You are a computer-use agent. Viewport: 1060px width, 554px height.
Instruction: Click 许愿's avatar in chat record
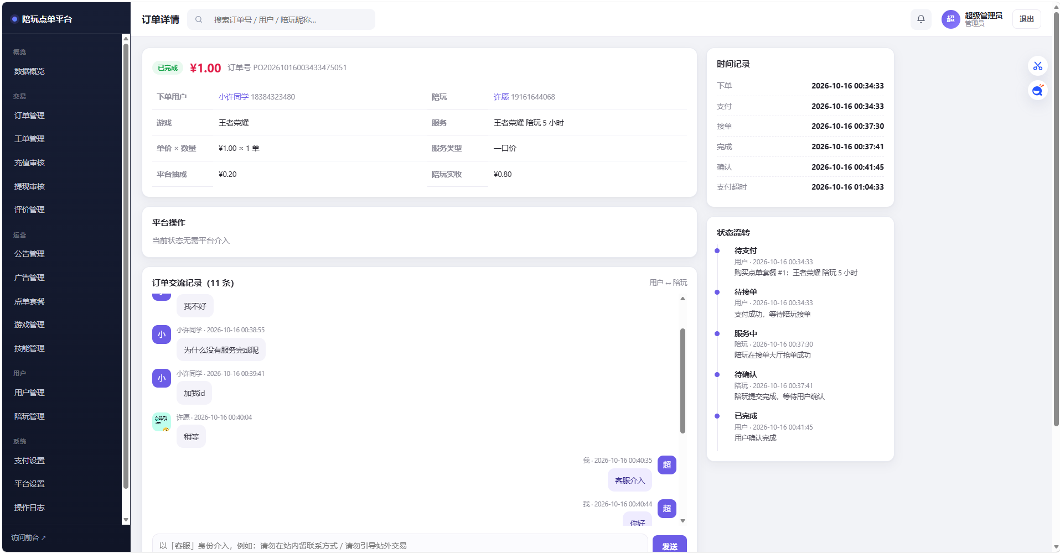coord(162,422)
